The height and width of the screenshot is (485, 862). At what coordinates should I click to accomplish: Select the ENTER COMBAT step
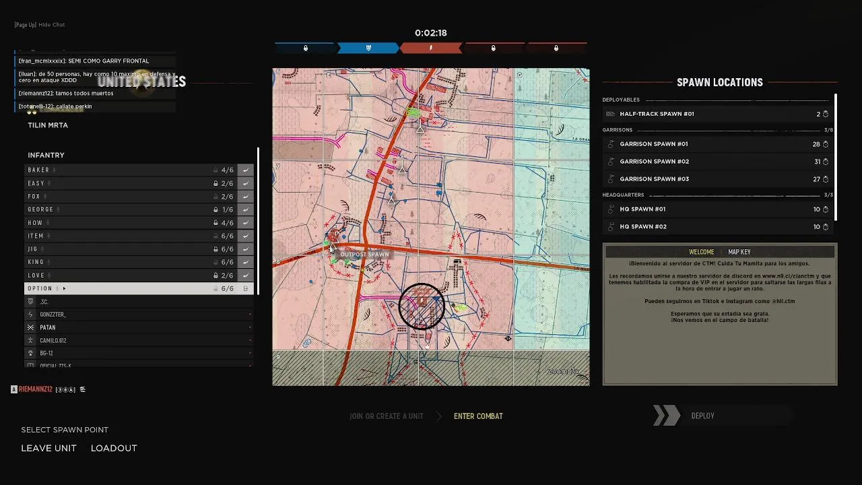point(478,416)
